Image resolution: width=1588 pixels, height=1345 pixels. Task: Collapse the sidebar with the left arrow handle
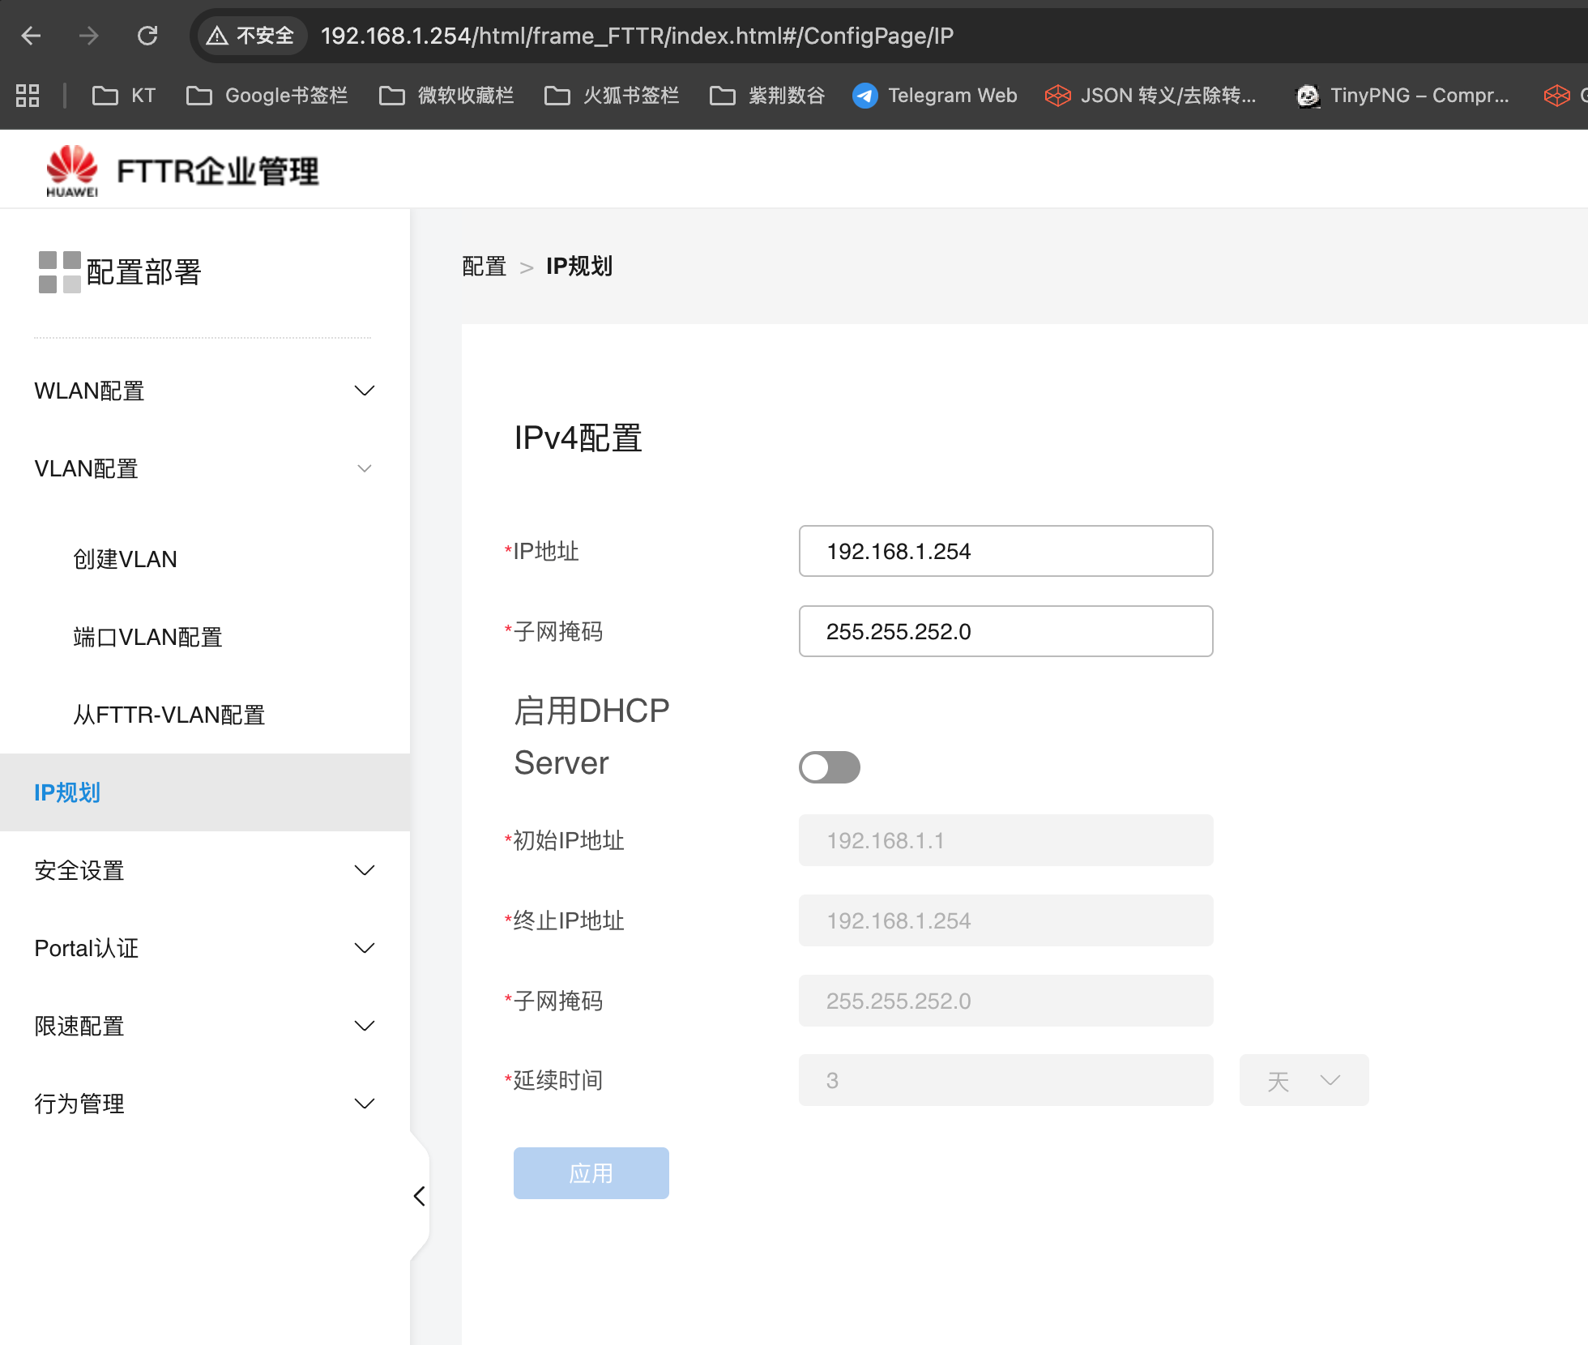419,1196
